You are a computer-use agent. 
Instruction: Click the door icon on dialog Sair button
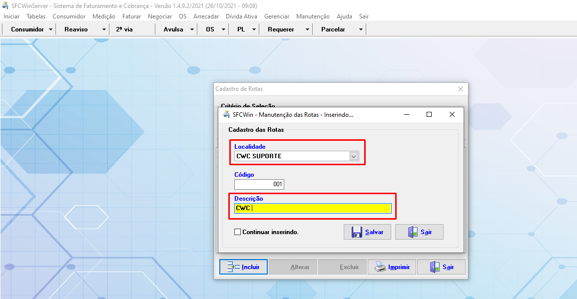click(413, 232)
